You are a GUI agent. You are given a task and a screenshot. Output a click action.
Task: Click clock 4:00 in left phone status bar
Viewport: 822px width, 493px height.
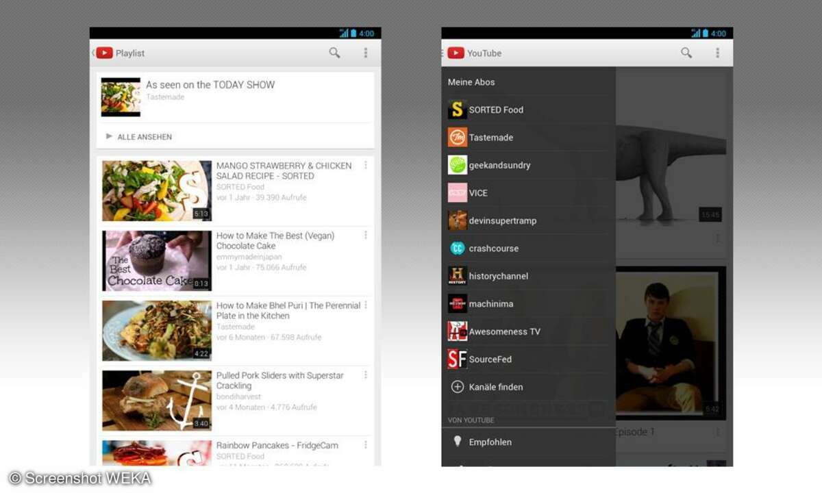(x=366, y=33)
